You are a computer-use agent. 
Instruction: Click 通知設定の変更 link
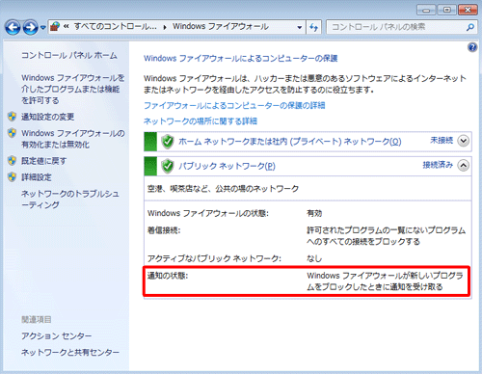tap(48, 117)
